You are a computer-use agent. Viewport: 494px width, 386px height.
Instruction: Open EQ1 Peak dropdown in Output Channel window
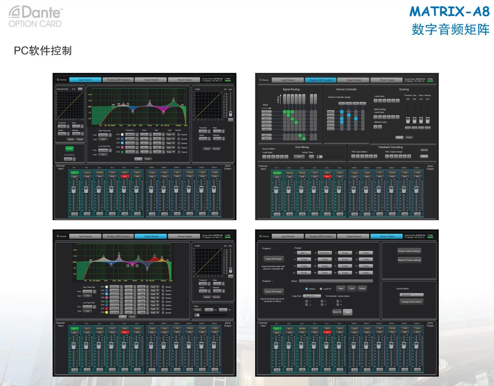click(x=155, y=287)
